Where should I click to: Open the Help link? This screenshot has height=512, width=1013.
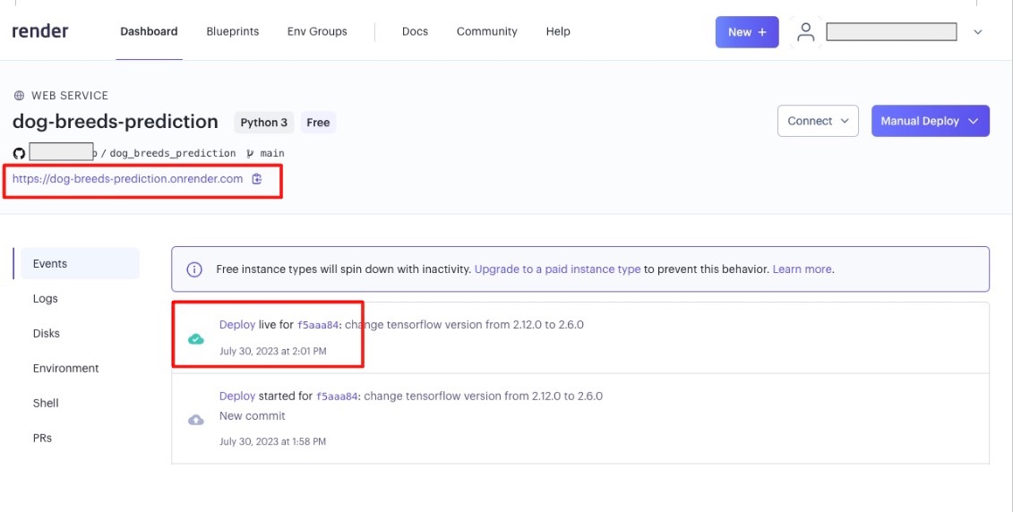558,31
